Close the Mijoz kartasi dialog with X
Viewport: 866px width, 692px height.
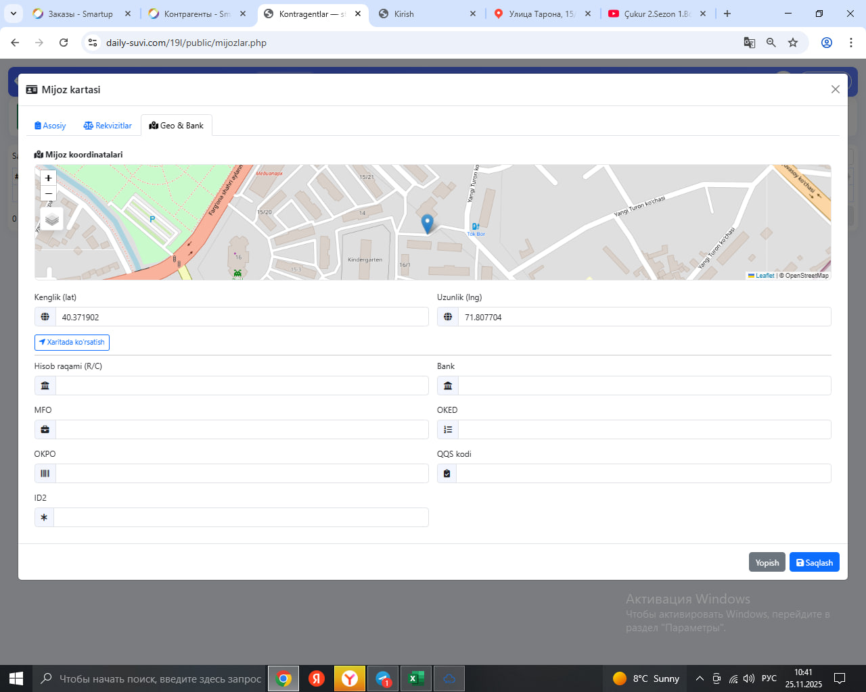pos(835,89)
